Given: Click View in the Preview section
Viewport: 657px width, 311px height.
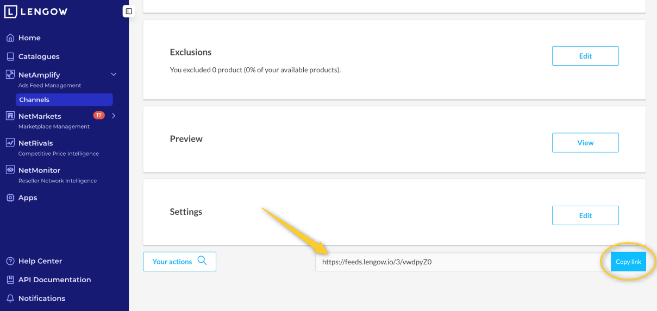Looking at the screenshot, I should pyautogui.click(x=585, y=143).
